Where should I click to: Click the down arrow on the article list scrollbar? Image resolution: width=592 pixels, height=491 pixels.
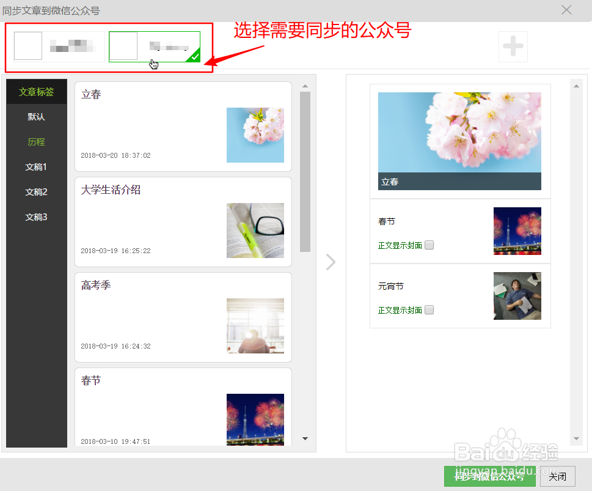coord(305,438)
